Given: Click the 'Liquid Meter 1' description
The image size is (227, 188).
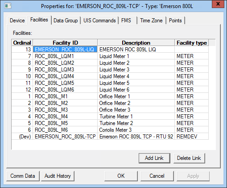Looking at the screenshot, I should point(136,56).
